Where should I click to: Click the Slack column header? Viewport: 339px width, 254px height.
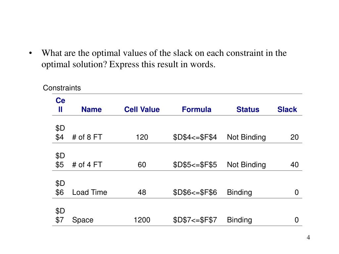click(x=287, y=109)
